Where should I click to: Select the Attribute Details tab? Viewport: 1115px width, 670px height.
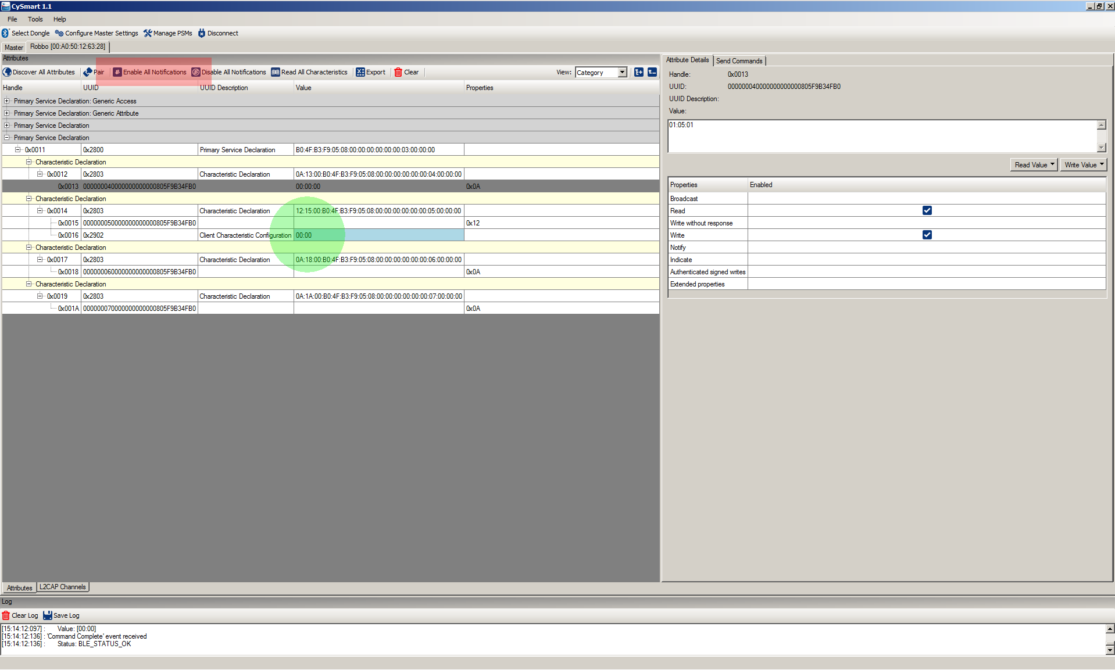pyautogui.click(x=687, y=60)
